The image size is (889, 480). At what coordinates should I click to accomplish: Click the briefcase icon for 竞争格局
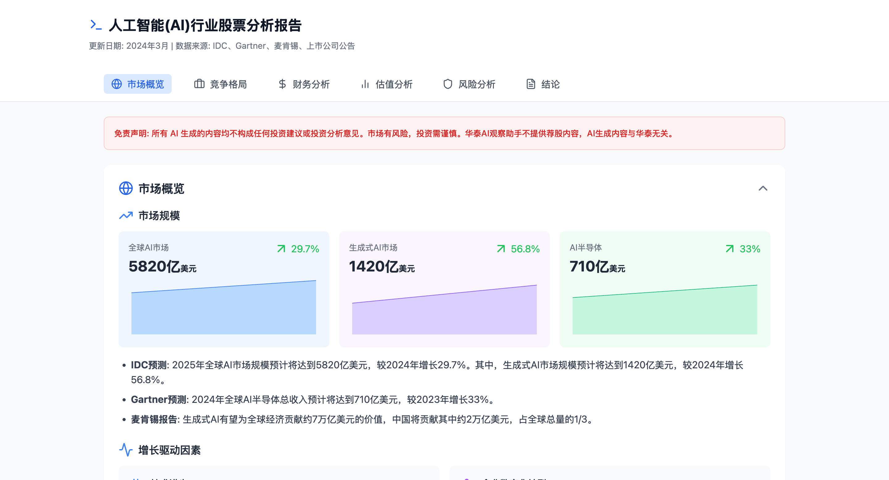[x=199, y=84]
